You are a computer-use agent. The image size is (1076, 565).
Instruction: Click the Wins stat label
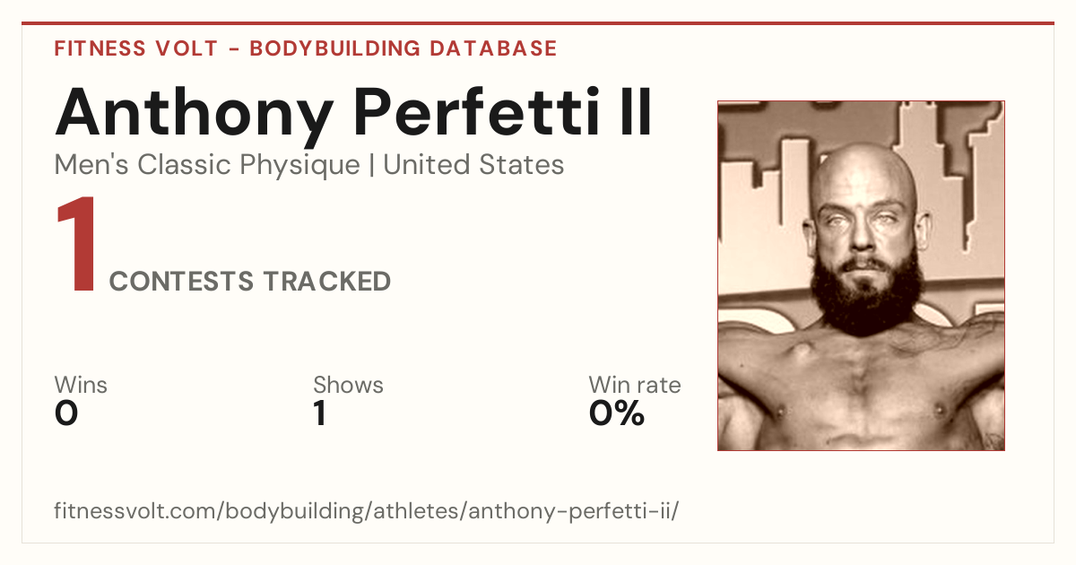pos(81,386)
